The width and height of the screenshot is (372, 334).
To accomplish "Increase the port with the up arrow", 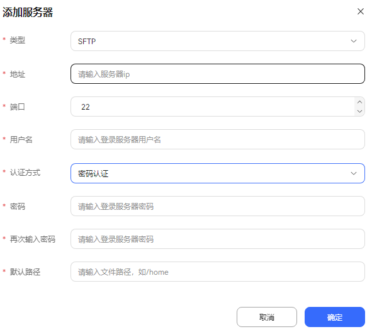I will pos(359,102).
